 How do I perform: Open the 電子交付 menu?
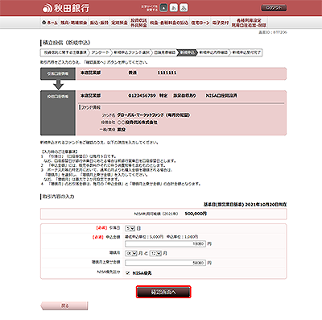point(221,23)
